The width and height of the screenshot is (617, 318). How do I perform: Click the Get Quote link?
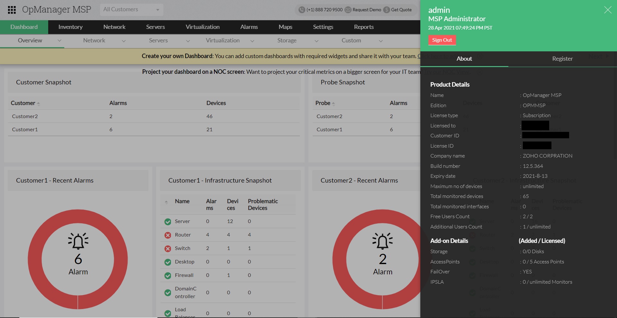pos(401,10)
